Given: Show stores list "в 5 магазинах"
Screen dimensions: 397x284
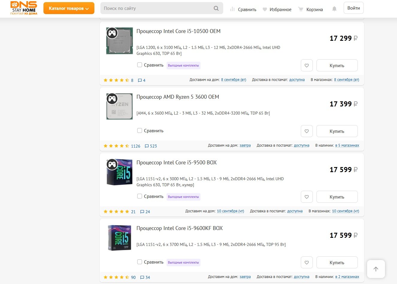Looking at the screenshot, I should (347, 145).
